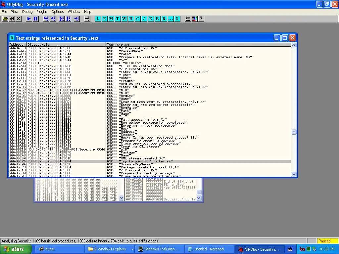This screenshot has width=339, height=254.
Task: Open Threads window with T button
Action: tap(118, 19)
